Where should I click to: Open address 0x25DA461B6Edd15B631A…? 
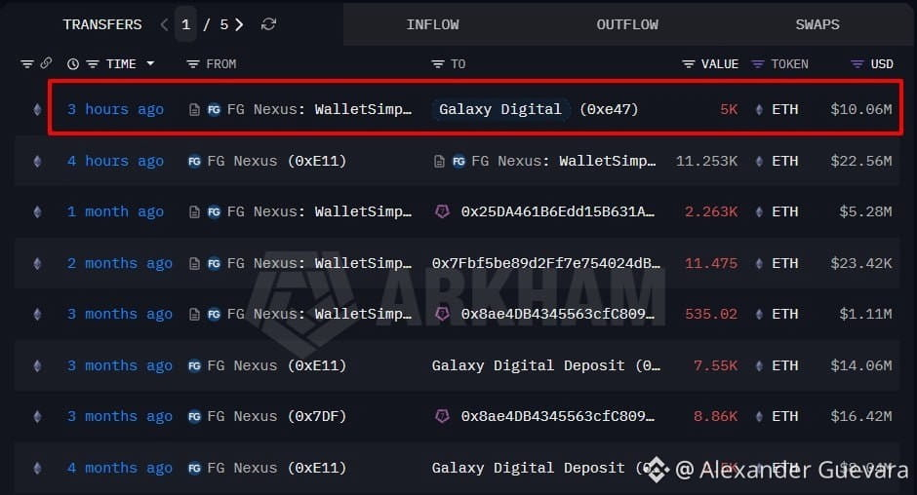(x=558, y=211)
